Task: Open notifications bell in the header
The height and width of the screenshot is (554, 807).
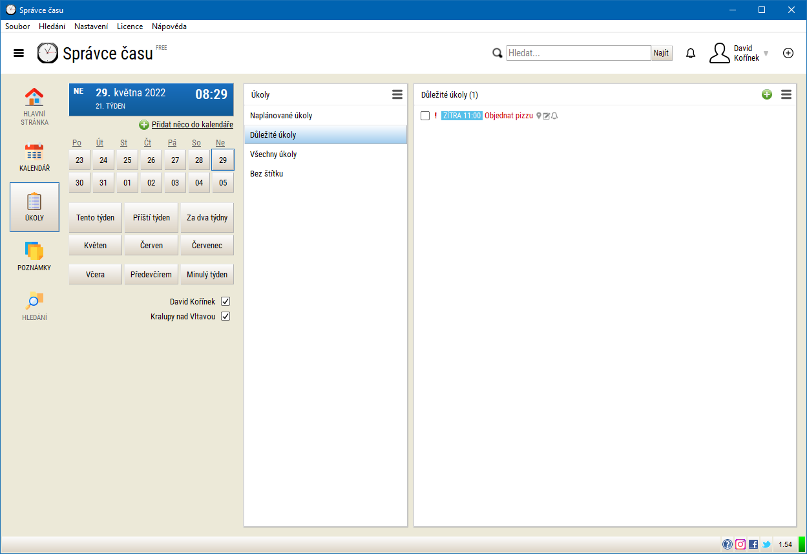Action: [x=691, y=53]
